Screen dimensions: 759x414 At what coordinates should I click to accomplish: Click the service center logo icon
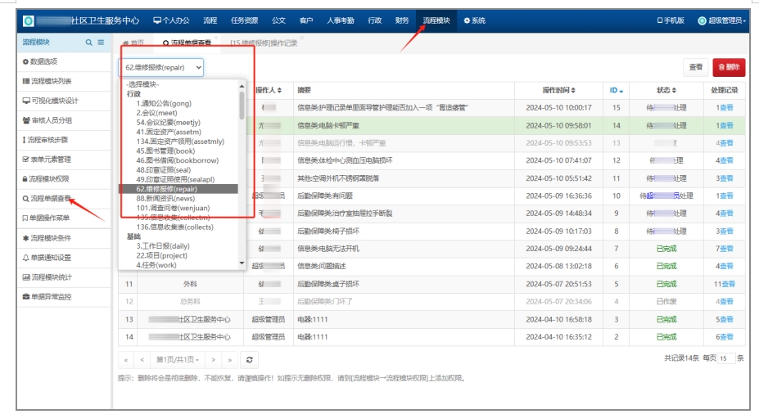tap(29, 20)
